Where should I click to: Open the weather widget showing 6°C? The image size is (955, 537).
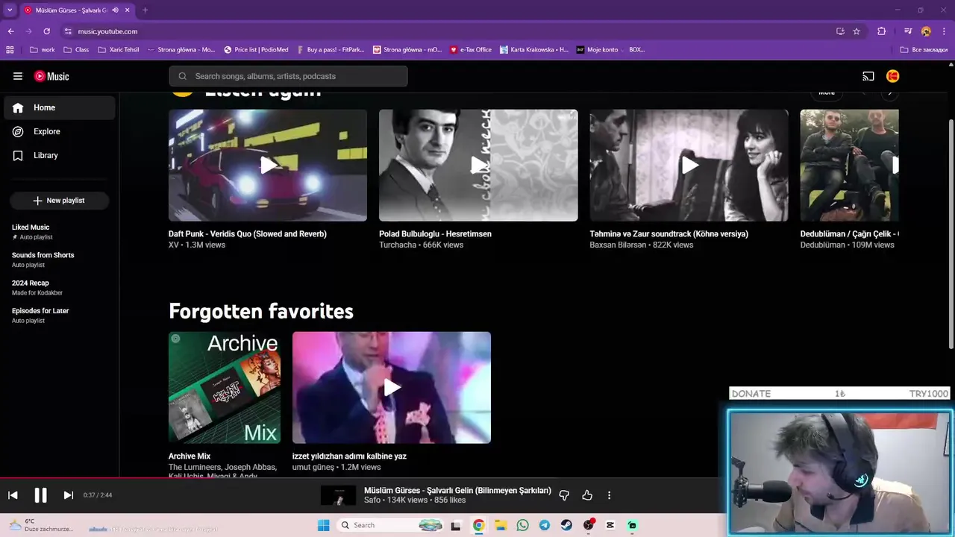(x=41, y=525)
